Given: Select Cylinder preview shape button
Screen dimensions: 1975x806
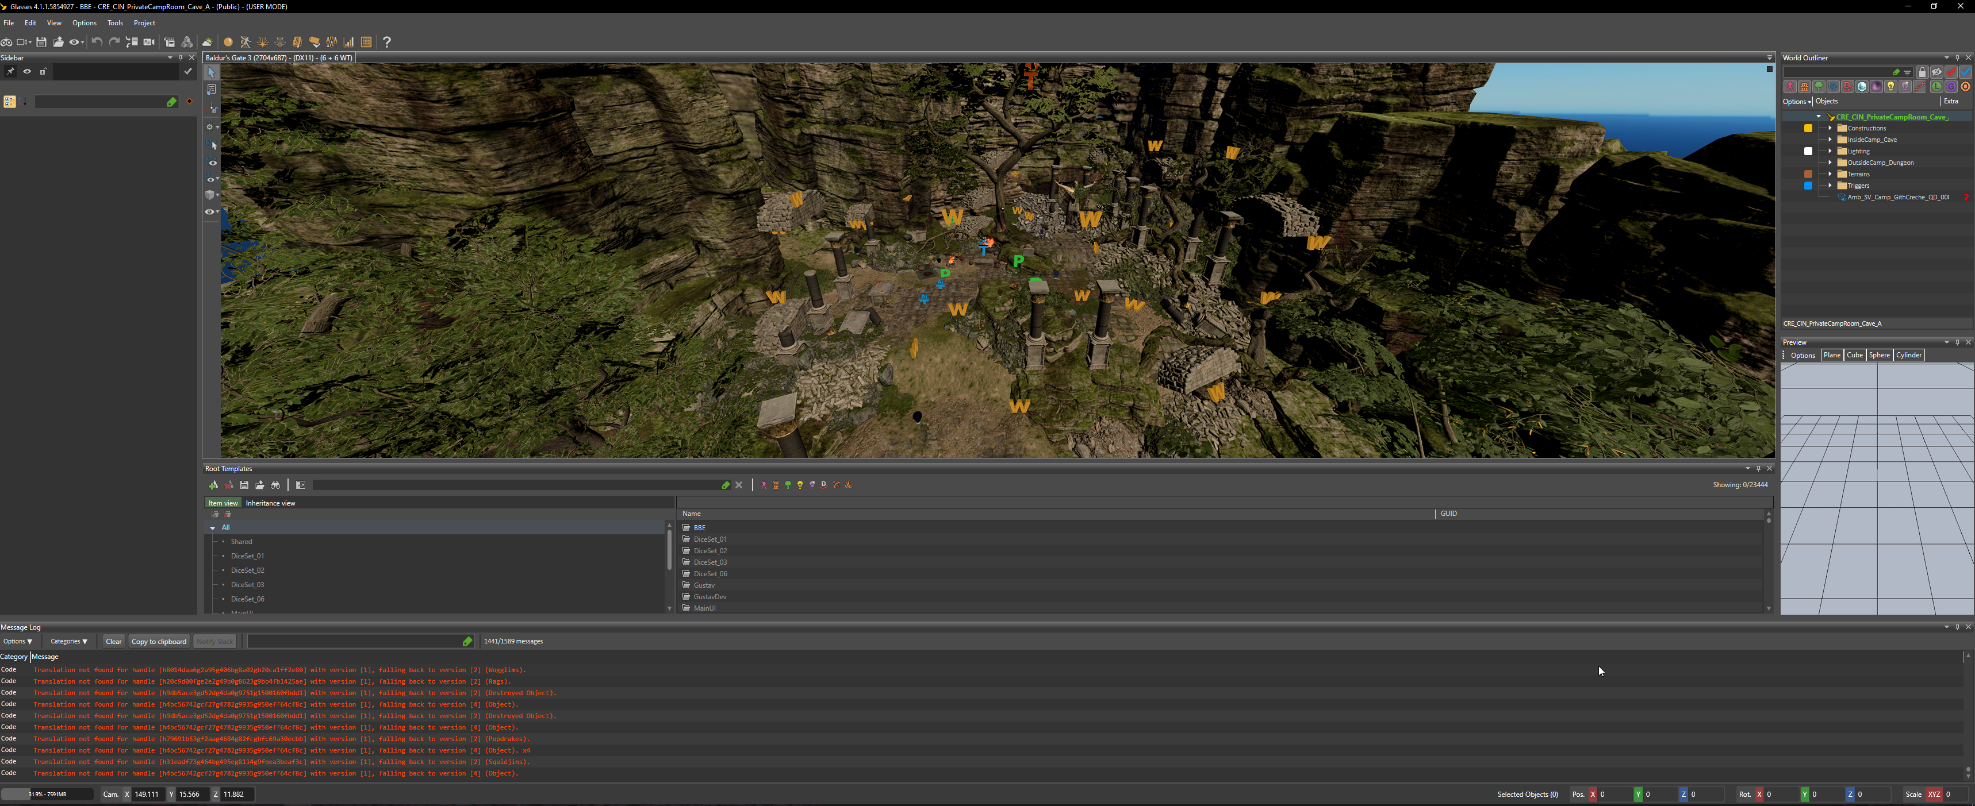Looking at the screenshot, I should point(1909,356).
